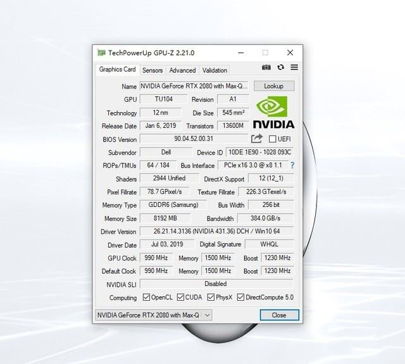Click the Subvendor value Dell
Viewport: 405px width, 364px height.
(x=166, y=152)
